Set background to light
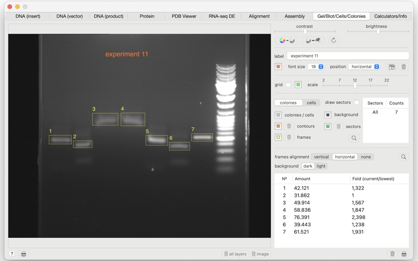418x261 pixels. pyautogui.click(x=321, y=166)
